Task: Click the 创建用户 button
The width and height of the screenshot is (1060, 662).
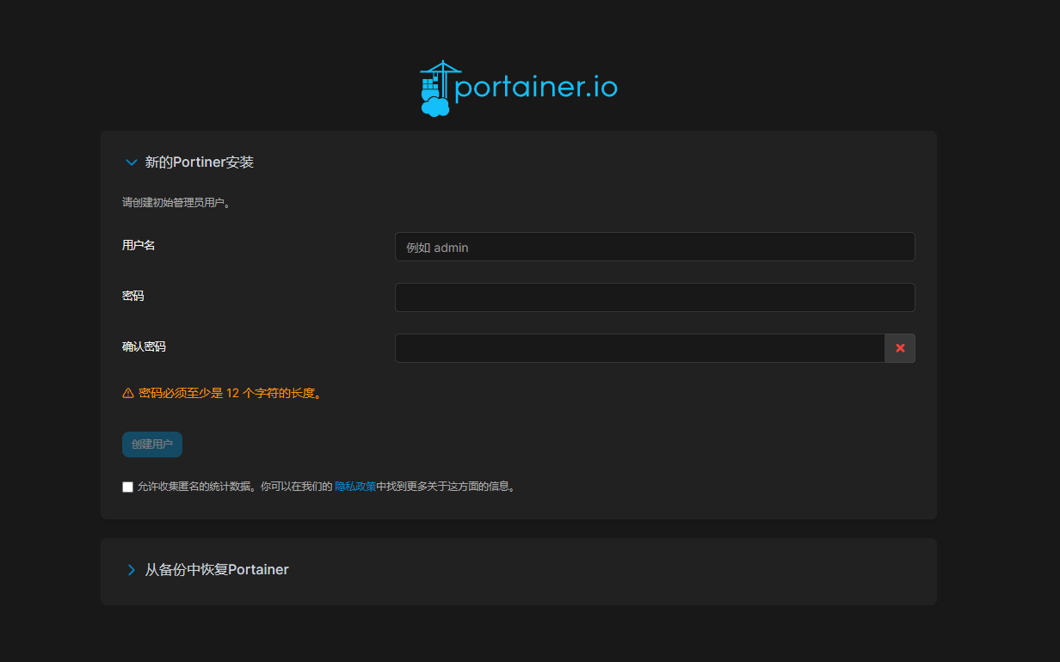Action: coord(152,444)
